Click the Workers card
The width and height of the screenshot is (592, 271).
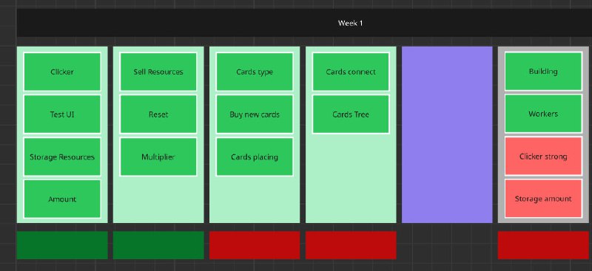(543, 114)
